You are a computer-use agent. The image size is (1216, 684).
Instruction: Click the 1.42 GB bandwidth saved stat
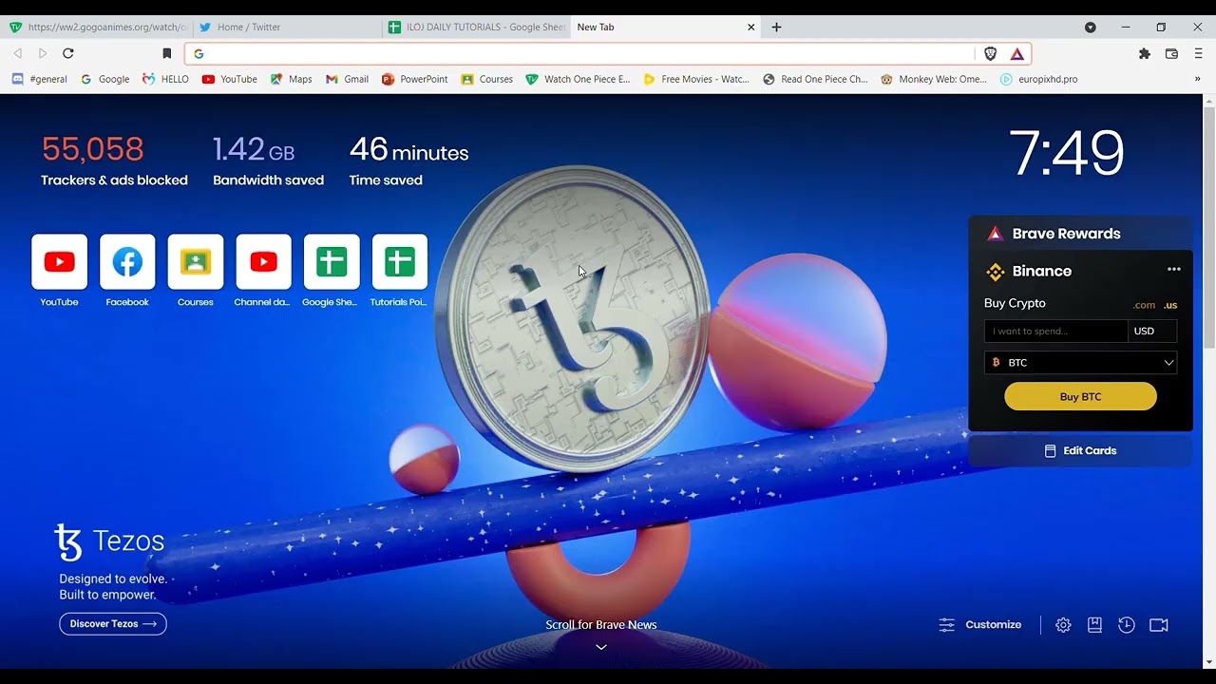(x=268, y=161)
